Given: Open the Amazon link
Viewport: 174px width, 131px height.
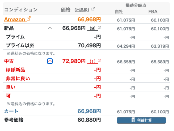Looking at the screenshot, I should coord(15,19).
